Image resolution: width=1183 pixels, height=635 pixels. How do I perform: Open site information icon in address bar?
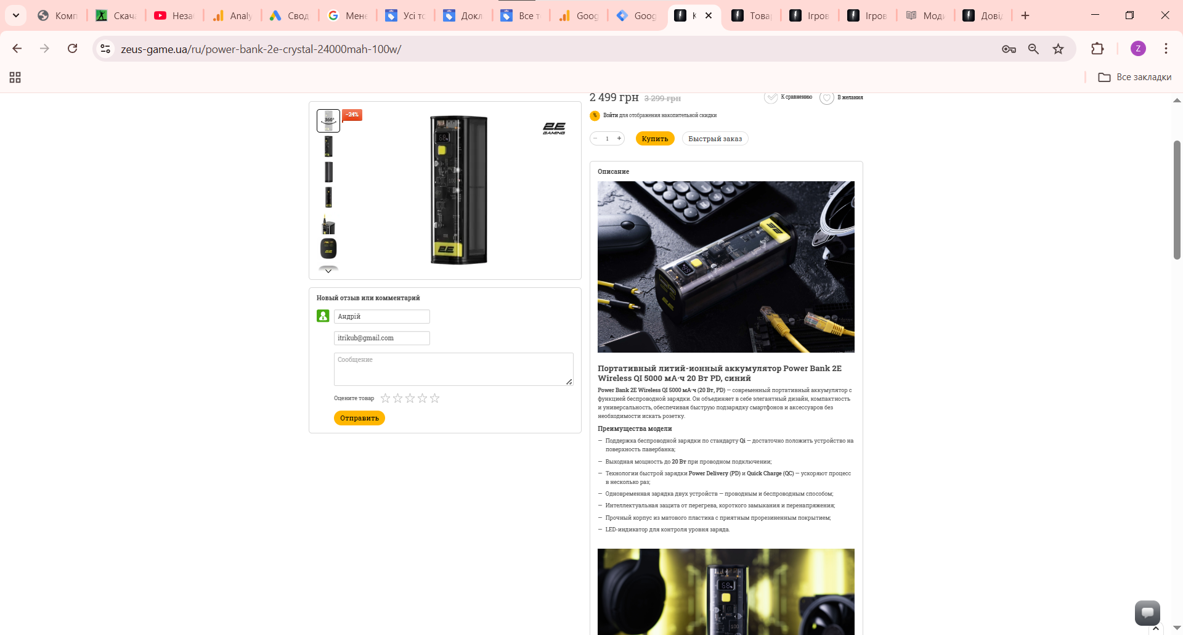pos(105,49)
